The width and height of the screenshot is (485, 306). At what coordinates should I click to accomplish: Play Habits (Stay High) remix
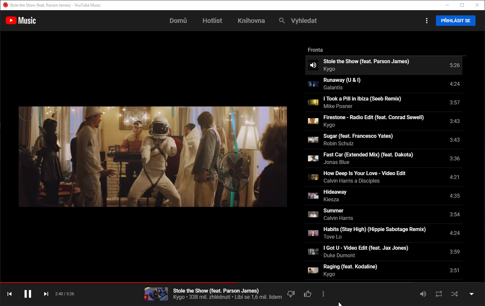384,233
